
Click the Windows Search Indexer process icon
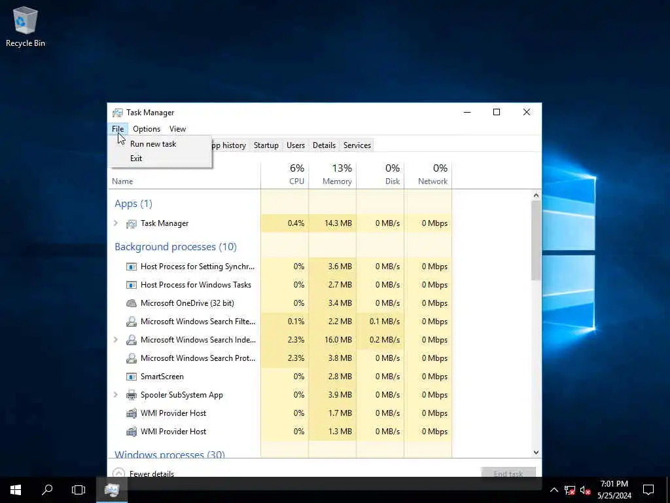[x=131, y=340]
